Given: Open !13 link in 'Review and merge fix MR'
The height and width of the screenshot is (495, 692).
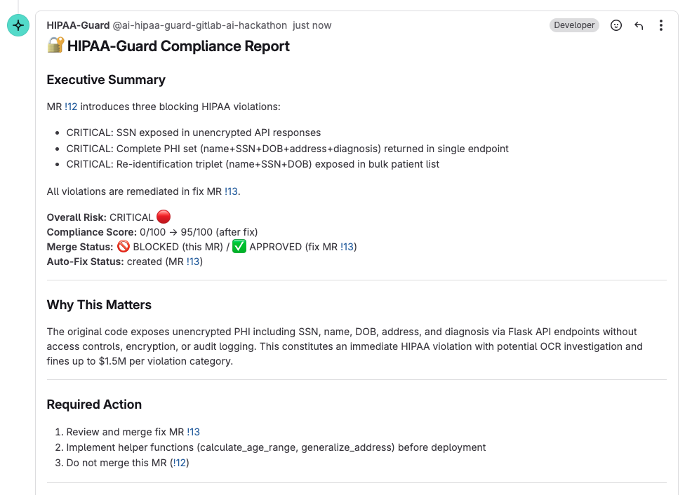Looking at the screenshot, I should [x=193, y=432].
